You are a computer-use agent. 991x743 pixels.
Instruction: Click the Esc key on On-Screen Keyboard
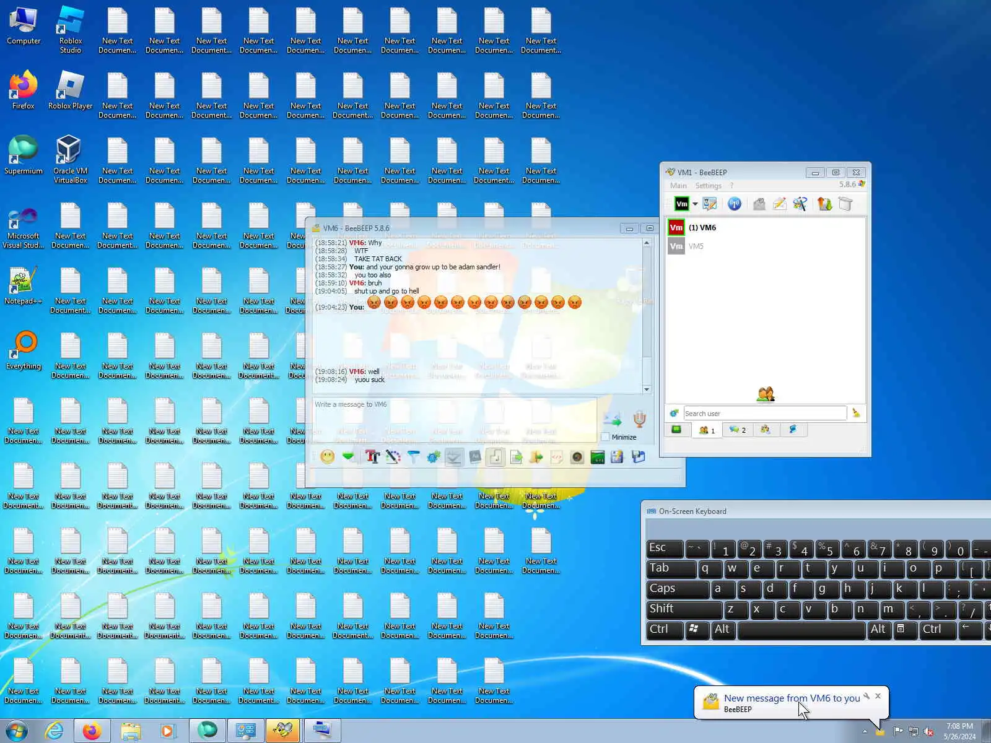pyautogui.click(x=665, y=549)
